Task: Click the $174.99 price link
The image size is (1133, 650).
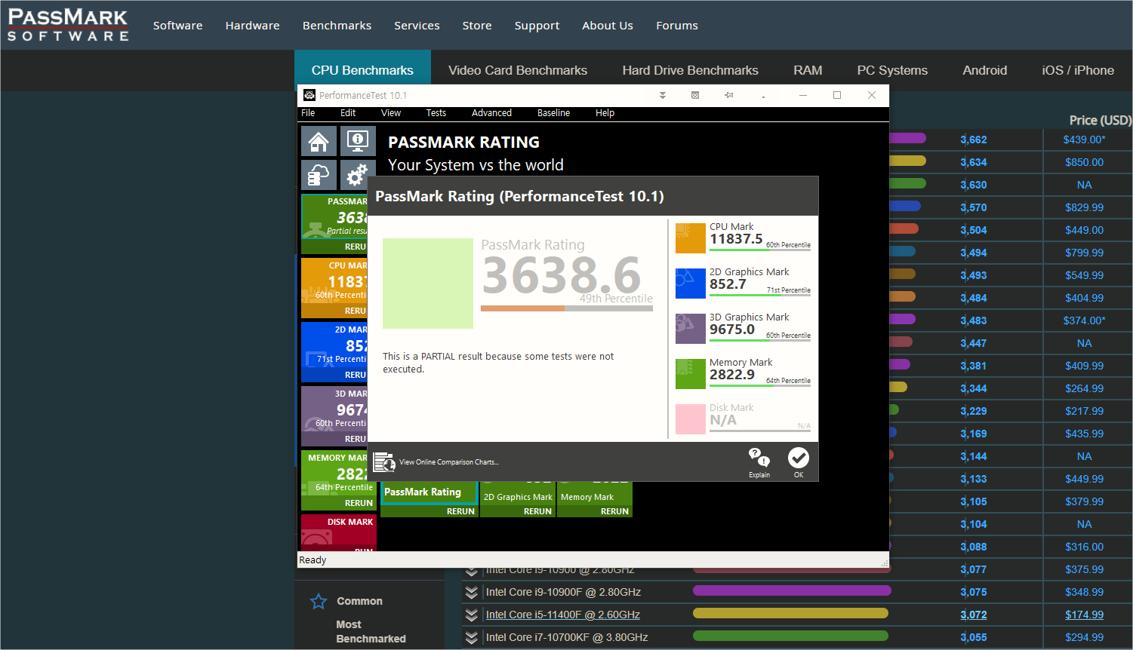Action: point(1084,615)
